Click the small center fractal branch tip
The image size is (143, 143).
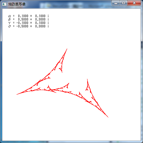tap(69, 83)
